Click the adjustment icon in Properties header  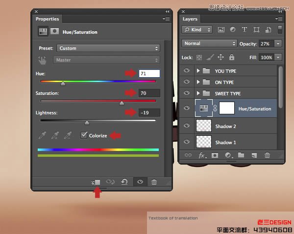43,31
